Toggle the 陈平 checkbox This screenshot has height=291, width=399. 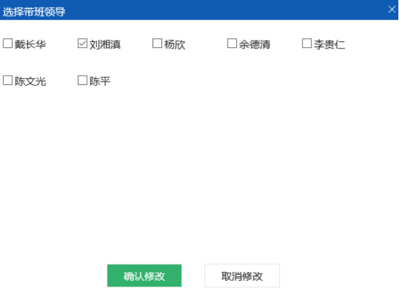pos(82,80)
